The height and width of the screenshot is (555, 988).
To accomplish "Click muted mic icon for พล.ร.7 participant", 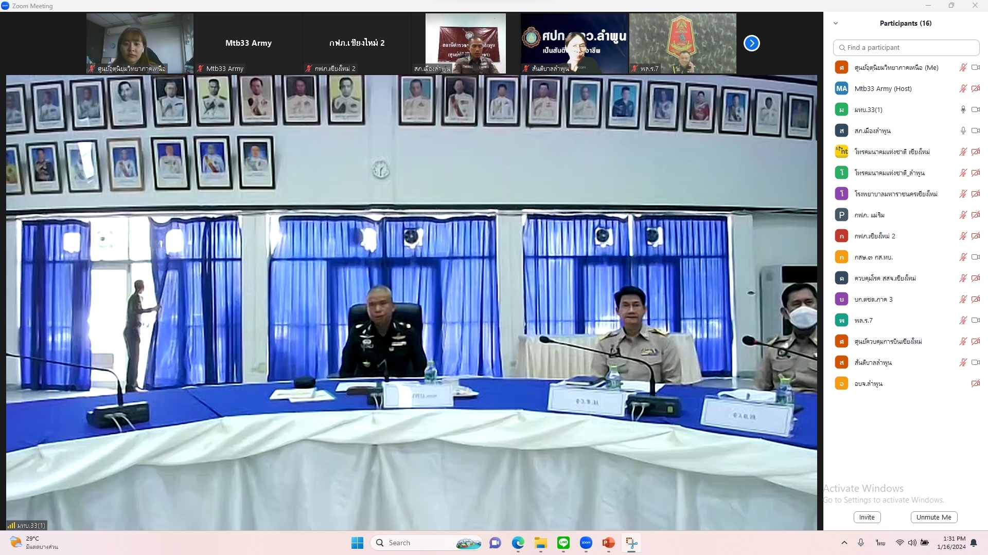I will 963,320.
